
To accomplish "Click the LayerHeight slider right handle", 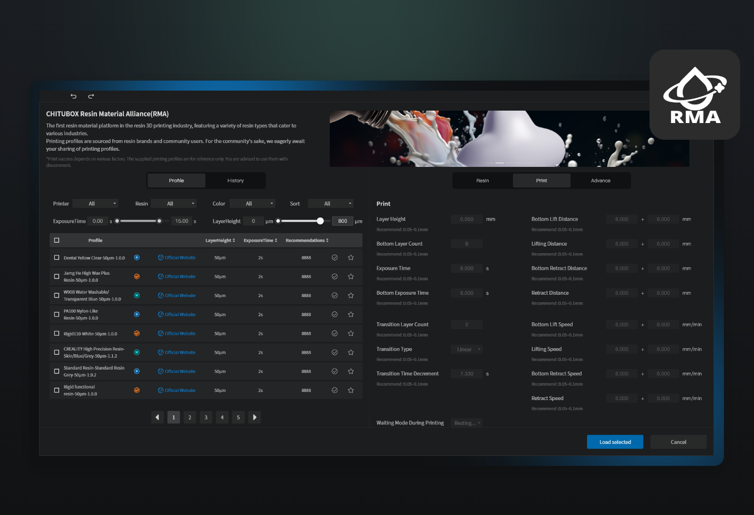I will point(320,221).
